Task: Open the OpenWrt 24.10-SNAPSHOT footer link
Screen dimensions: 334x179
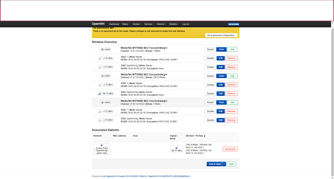Action: 169,176
